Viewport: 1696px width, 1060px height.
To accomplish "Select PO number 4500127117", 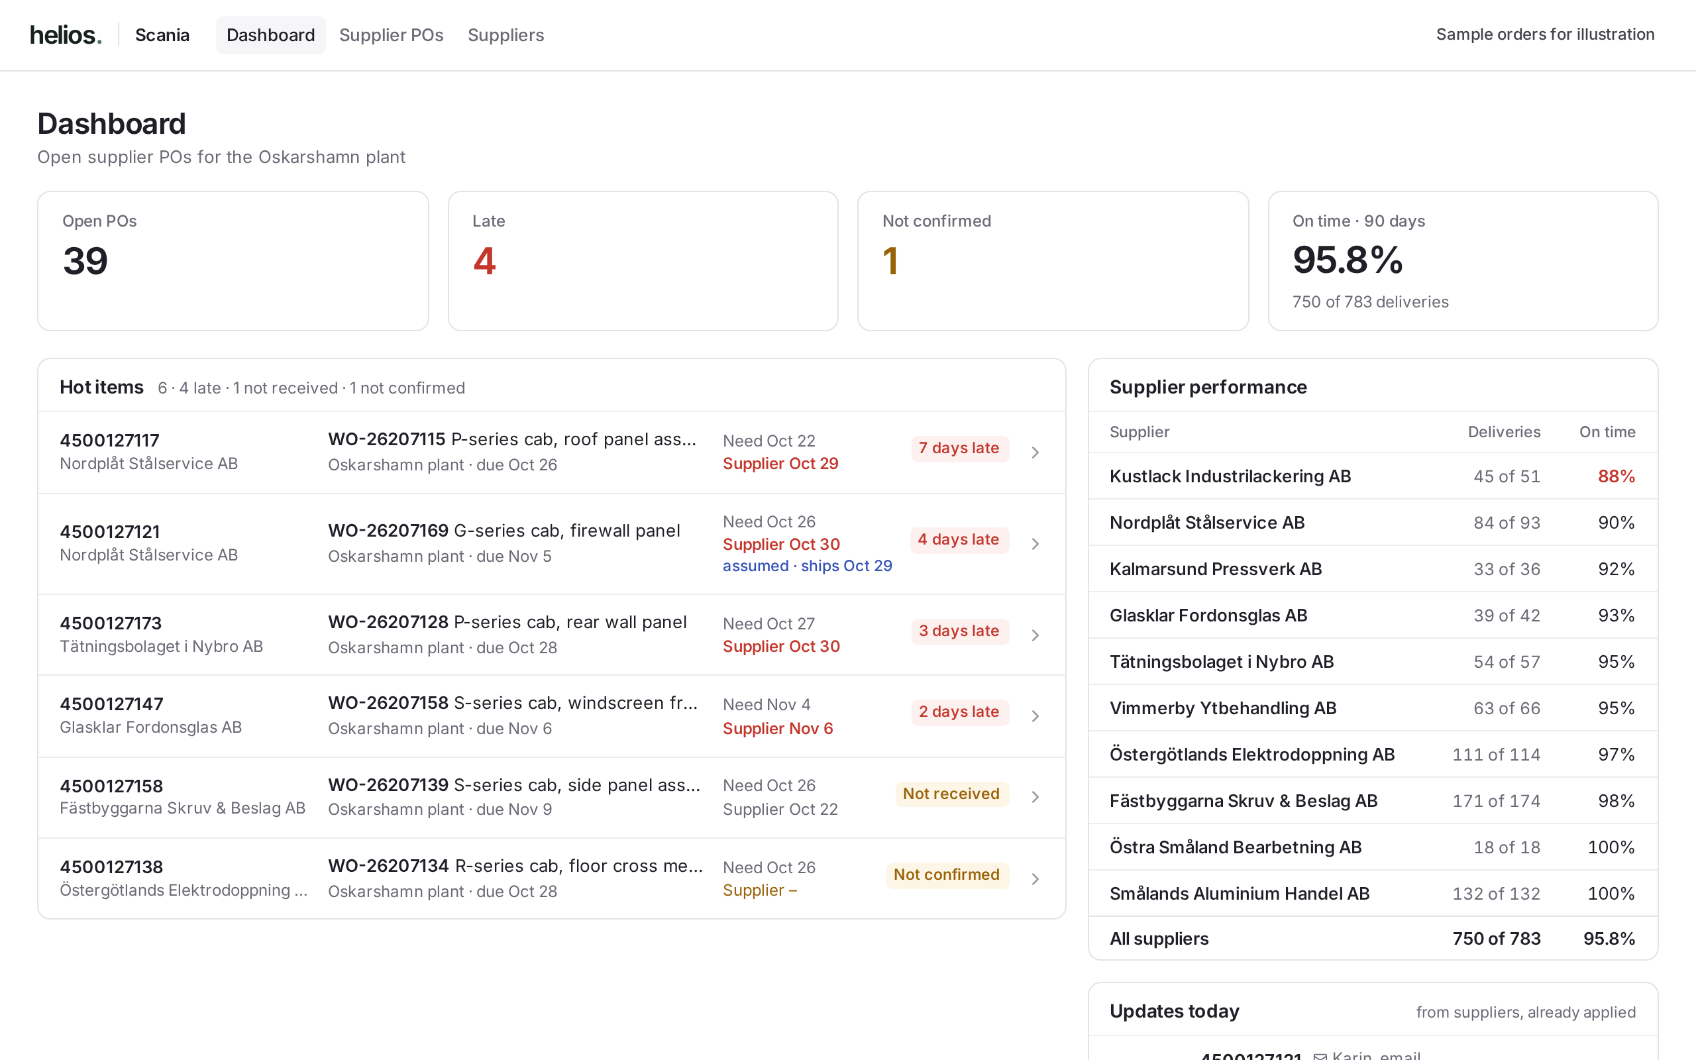I will click(x=110, y=441).
